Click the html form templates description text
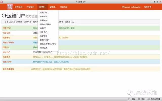The height and width of the screenshot is (101, 162). (61, 69)
